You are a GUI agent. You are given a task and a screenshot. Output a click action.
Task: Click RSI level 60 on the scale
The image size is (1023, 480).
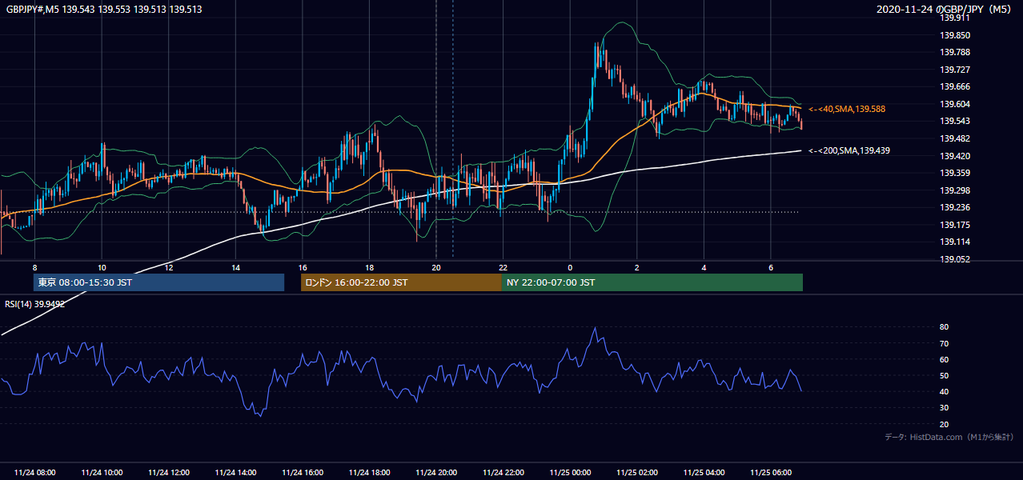[944, 359]
